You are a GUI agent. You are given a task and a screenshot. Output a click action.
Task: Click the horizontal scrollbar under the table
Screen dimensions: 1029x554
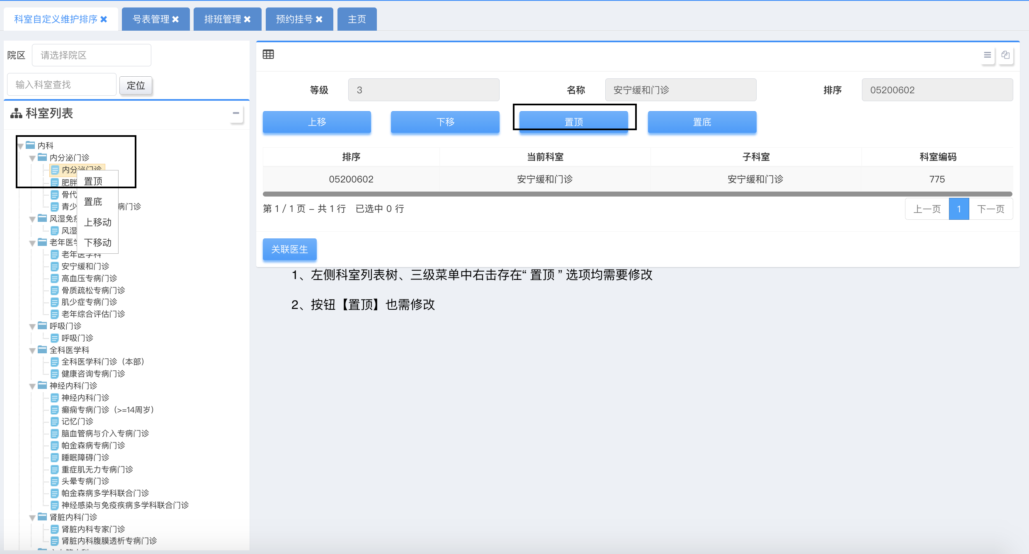637,194
